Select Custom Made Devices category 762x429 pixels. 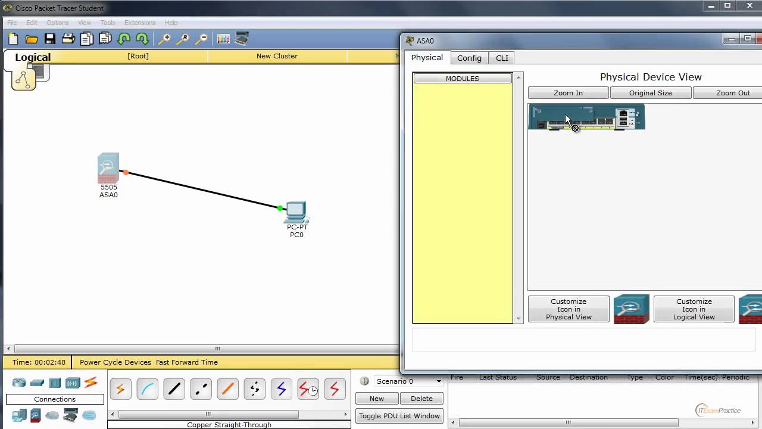[71, 415]
